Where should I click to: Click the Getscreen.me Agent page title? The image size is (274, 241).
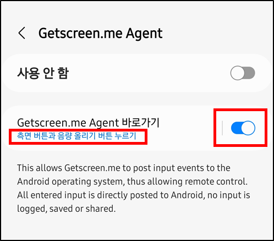point(100,34)
